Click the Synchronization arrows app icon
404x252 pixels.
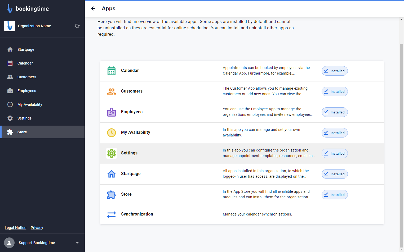click(112, 214)
